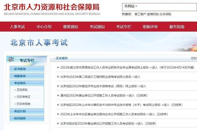Open 证书查询 in the left sidebar
This screenshot has height=131, width=197.
click(x=27, y=69)
